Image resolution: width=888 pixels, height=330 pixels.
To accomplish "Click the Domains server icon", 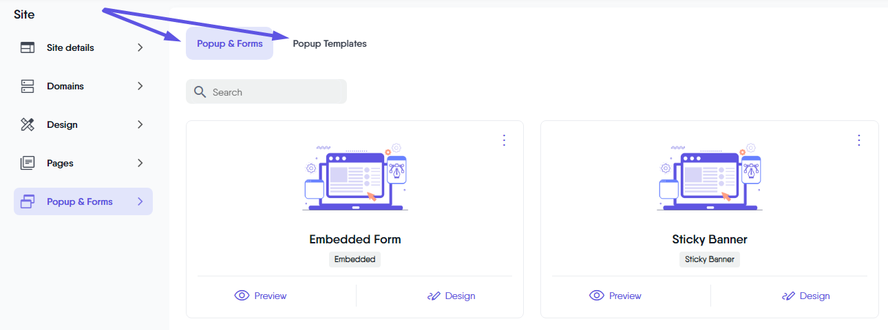I will [28, 87].
